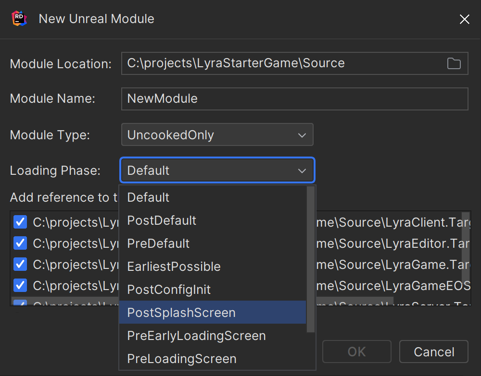The height and width of the screenshot is (376, 481).
Task: Click the Loading Phase dropdown chevron
Action: click(x=302, y=170)
